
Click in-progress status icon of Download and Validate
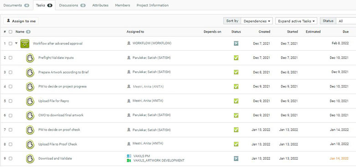tap(236, 158)
